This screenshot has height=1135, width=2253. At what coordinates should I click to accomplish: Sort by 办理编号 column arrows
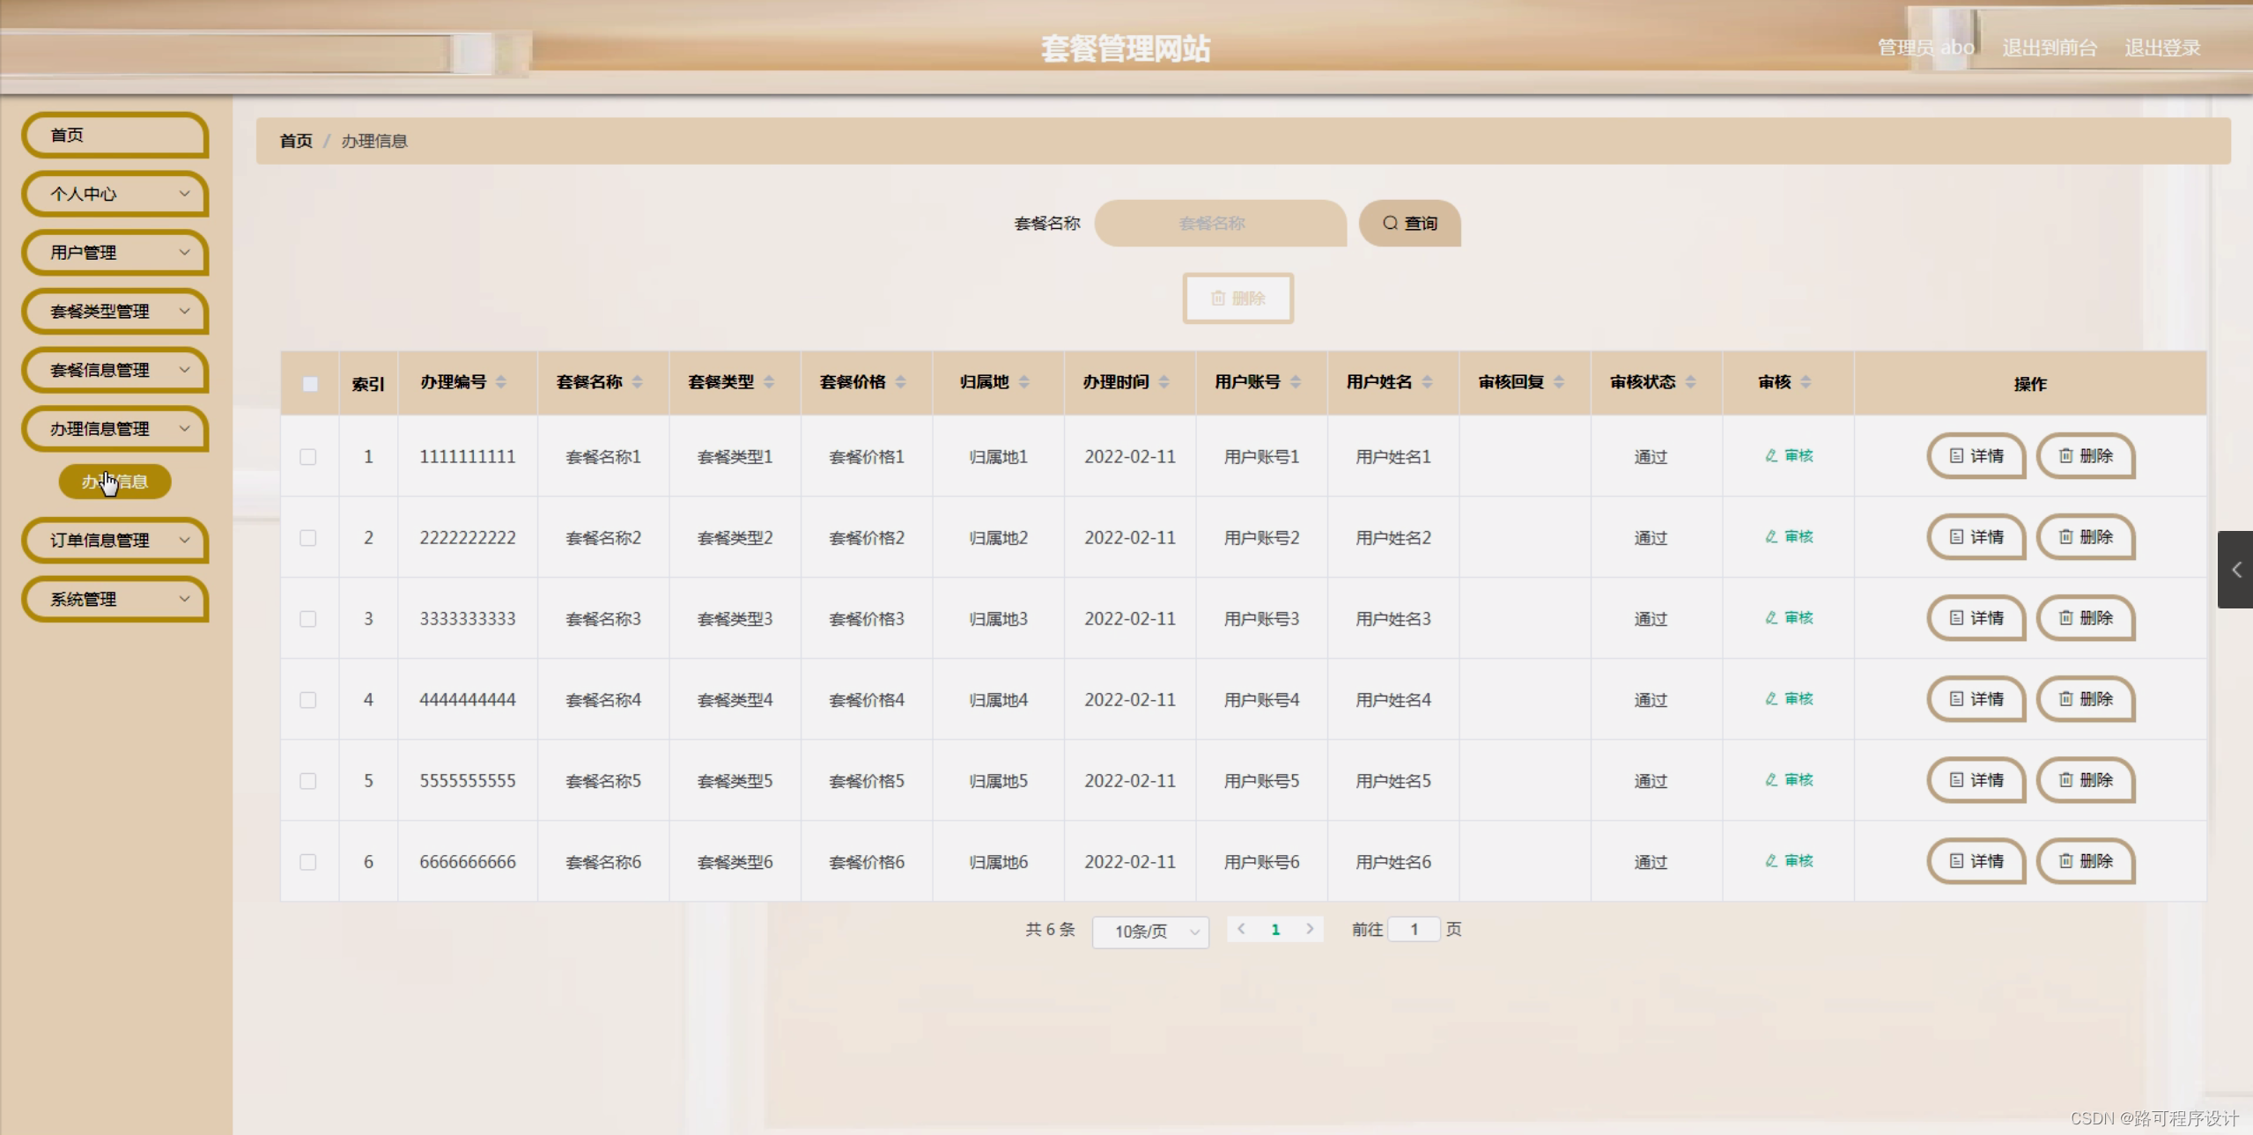(500, 382)
